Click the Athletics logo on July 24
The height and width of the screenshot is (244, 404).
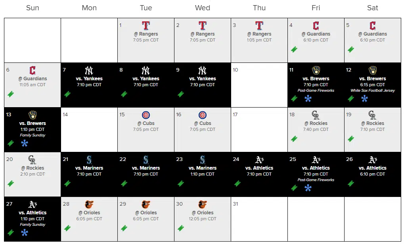tap(259, 160)
